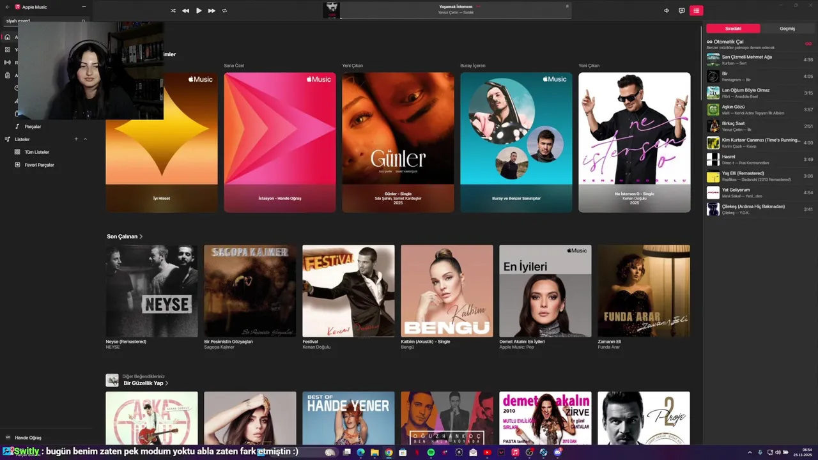Open Buray ve Benzer Sanatçılar card
Viewport: 818px width, 460px height.
click(x=516, y=142)
